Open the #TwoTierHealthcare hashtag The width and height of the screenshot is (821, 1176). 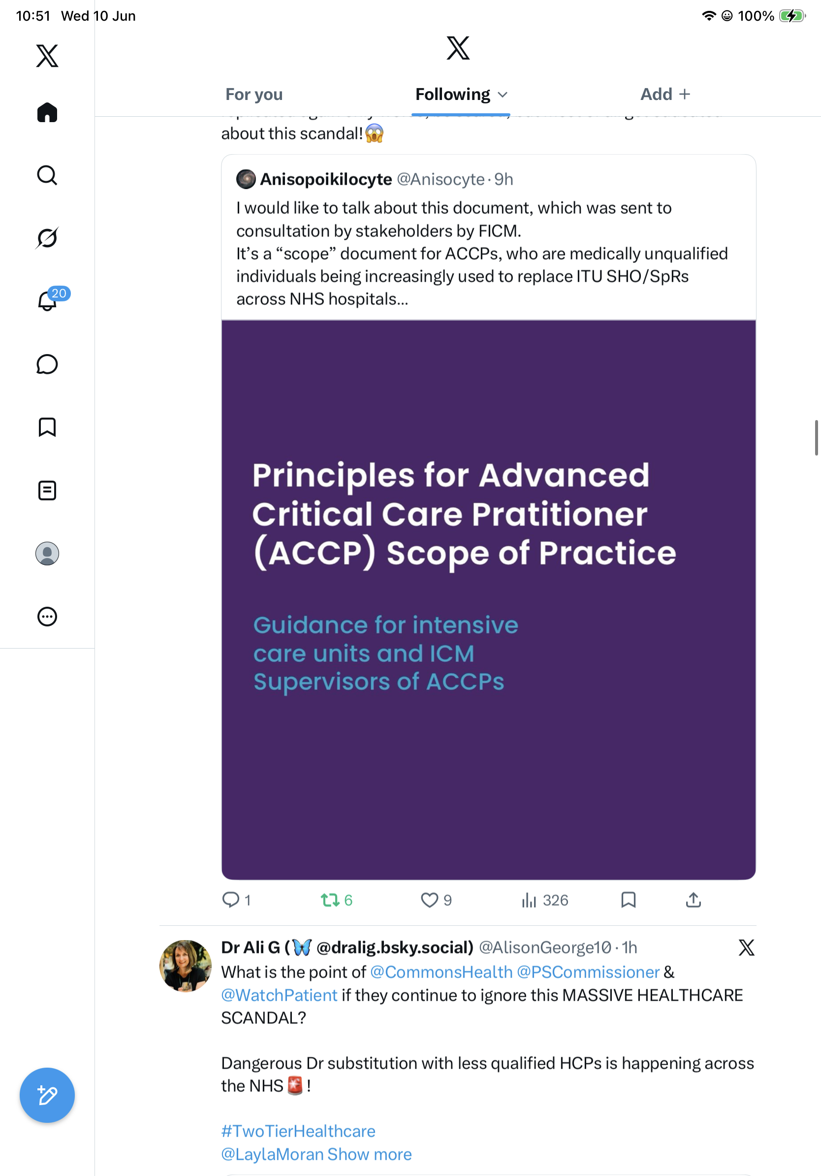pos(298,1130)
